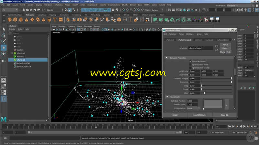Viewport: 259px width, 145px height.
Task: Switch to the Sculpting shelf tab
Action: [41, 15]
